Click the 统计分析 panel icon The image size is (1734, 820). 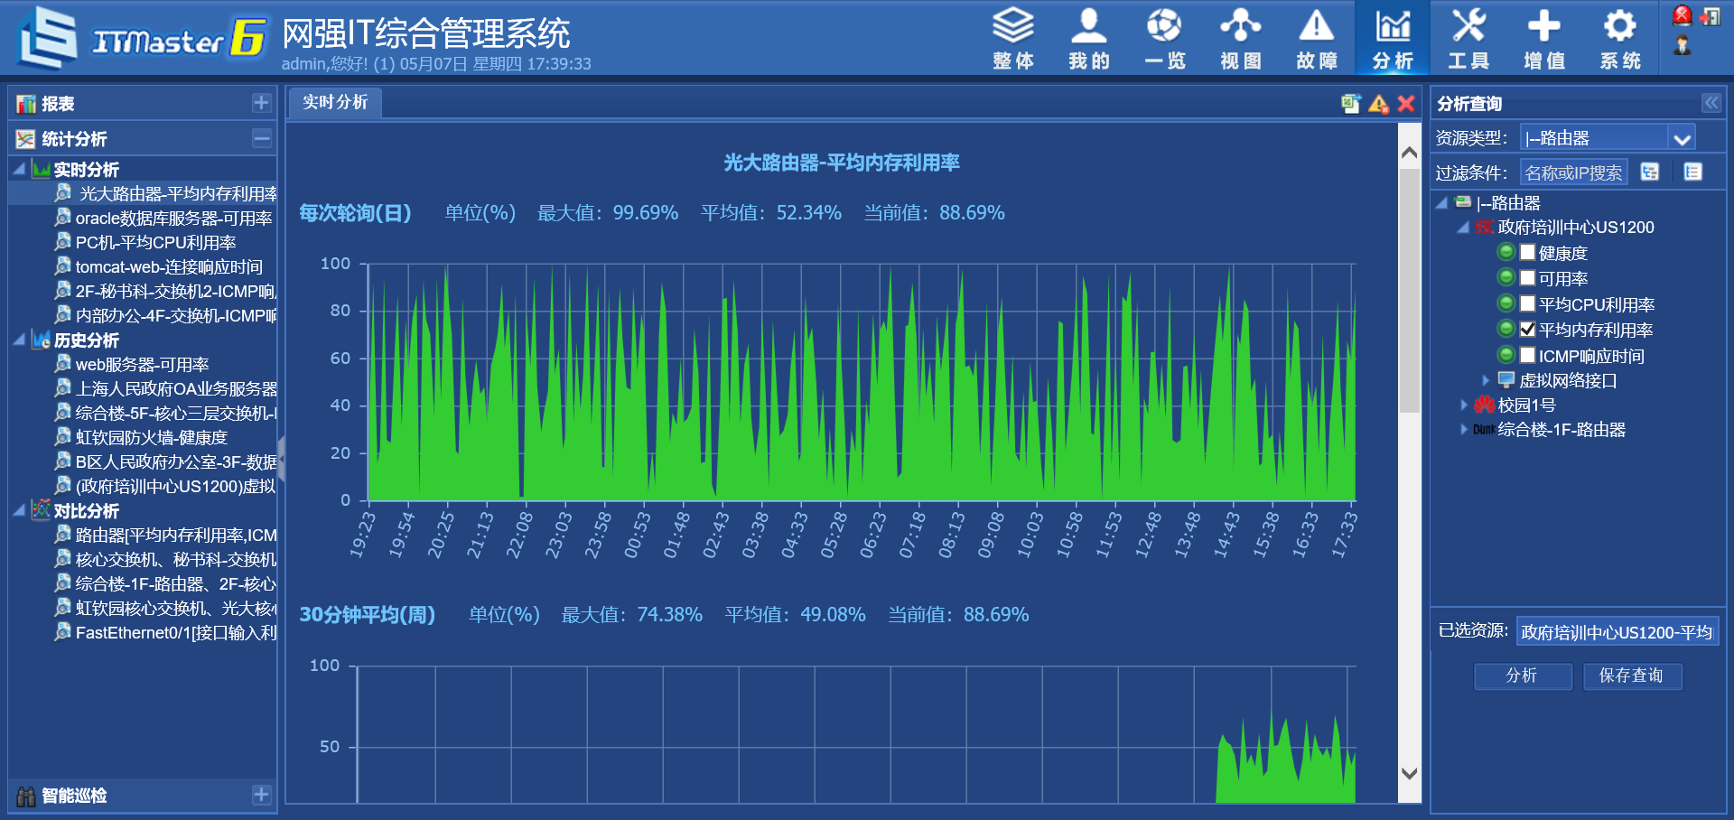25,139
